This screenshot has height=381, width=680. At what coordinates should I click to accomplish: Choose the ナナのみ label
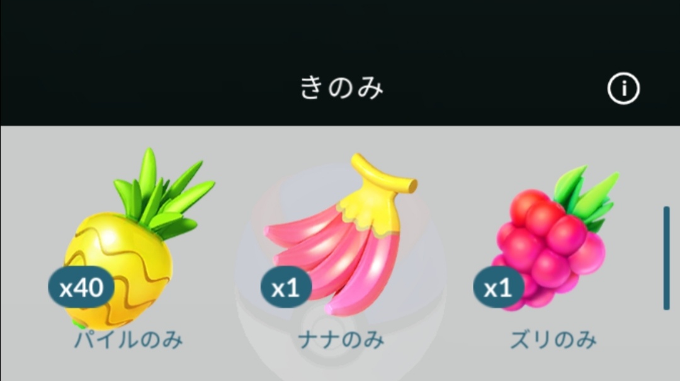[341, 340]
